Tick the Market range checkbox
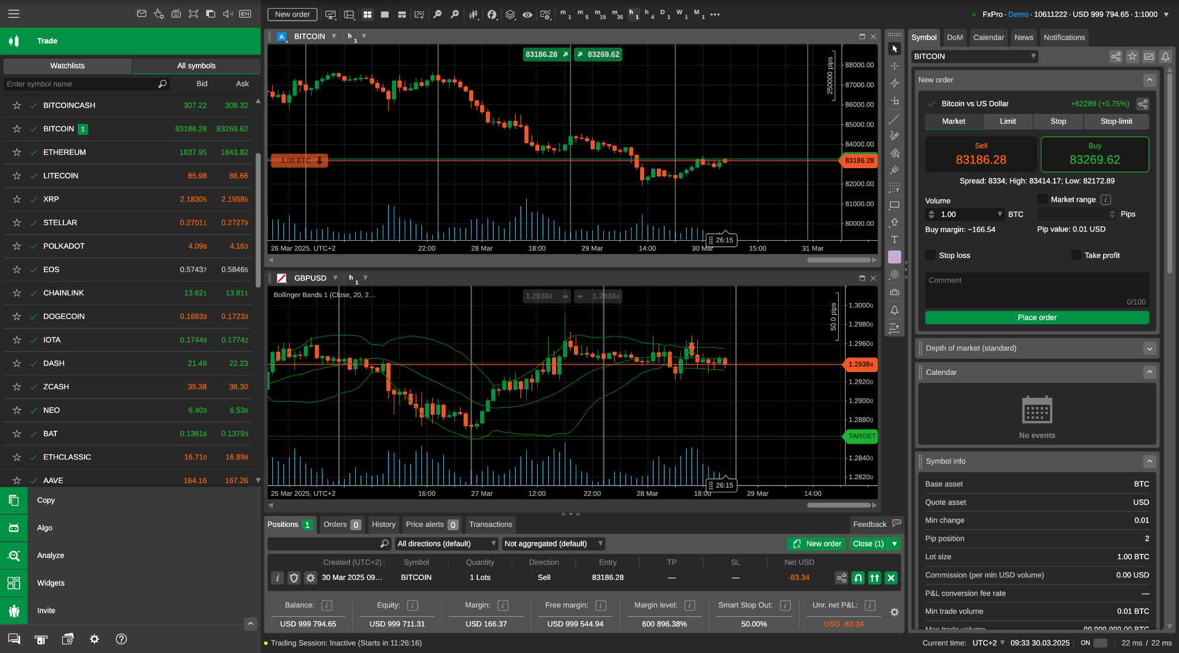1179x653 pixels. coord(1043,199)
